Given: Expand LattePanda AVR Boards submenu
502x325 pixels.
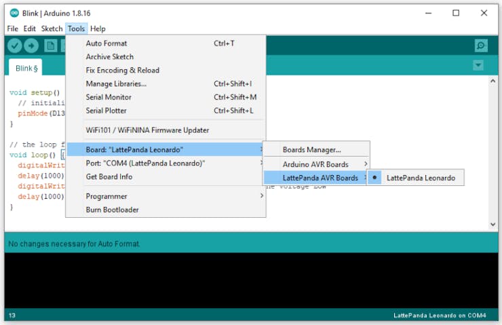Looking at the screenshot, I should click(316, 178).
